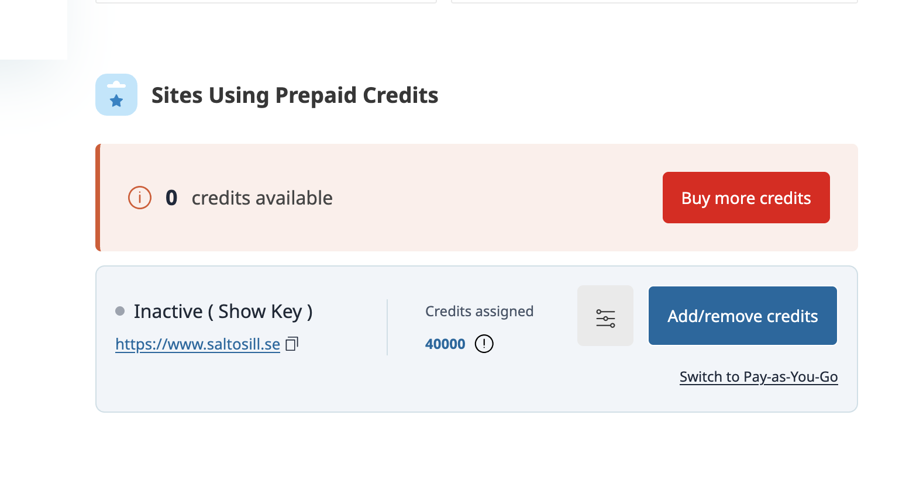Click the gray Inactive status dot

[120, 311]
